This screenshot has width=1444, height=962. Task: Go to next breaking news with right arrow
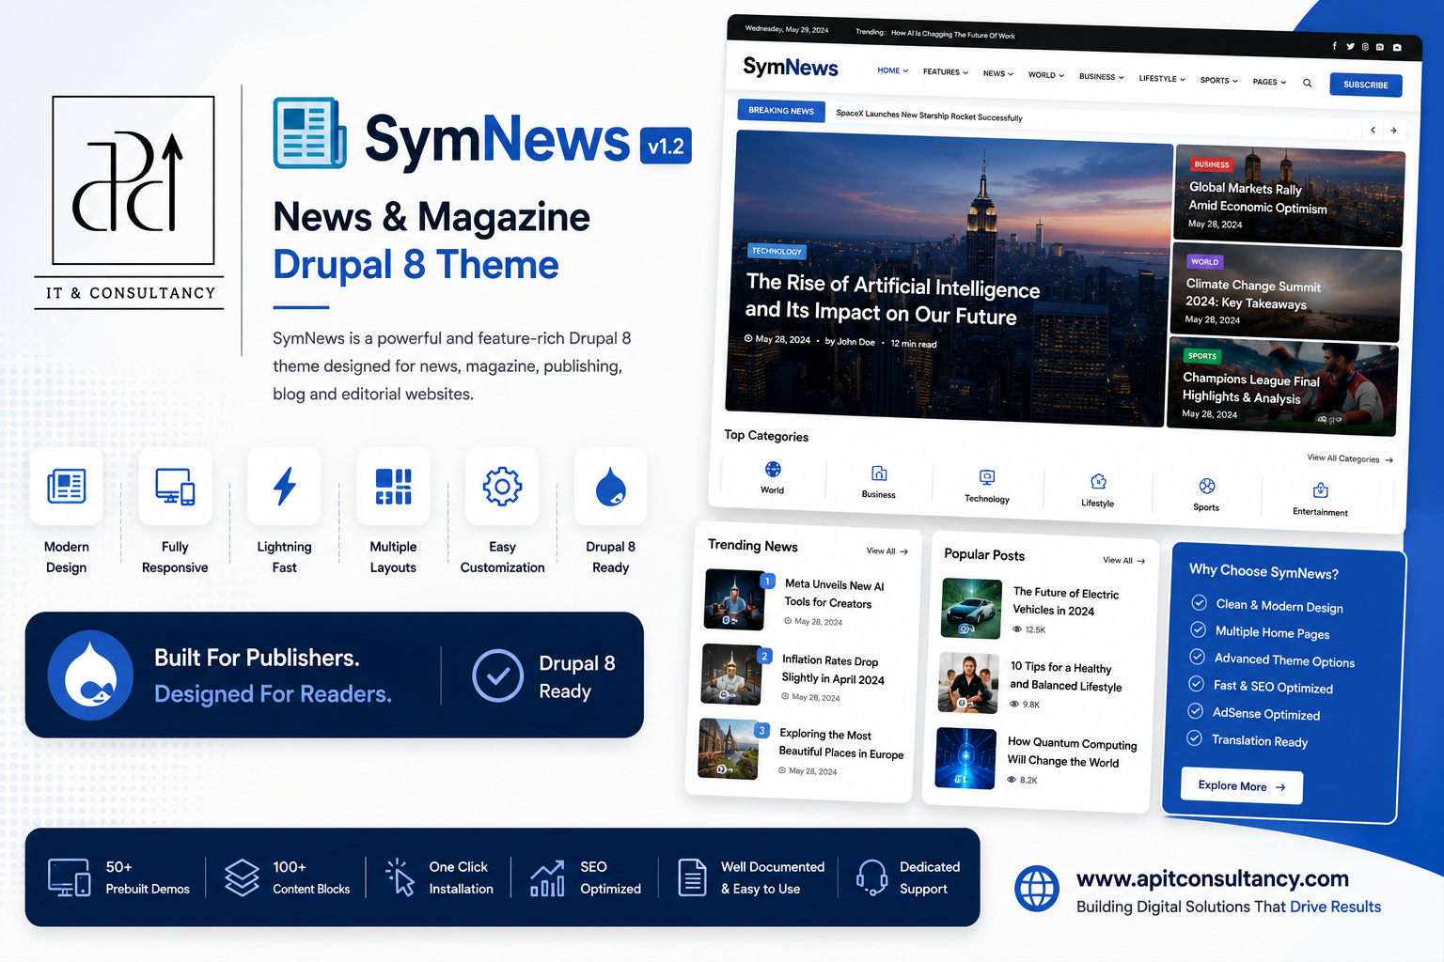click(x=1393, y=131)
